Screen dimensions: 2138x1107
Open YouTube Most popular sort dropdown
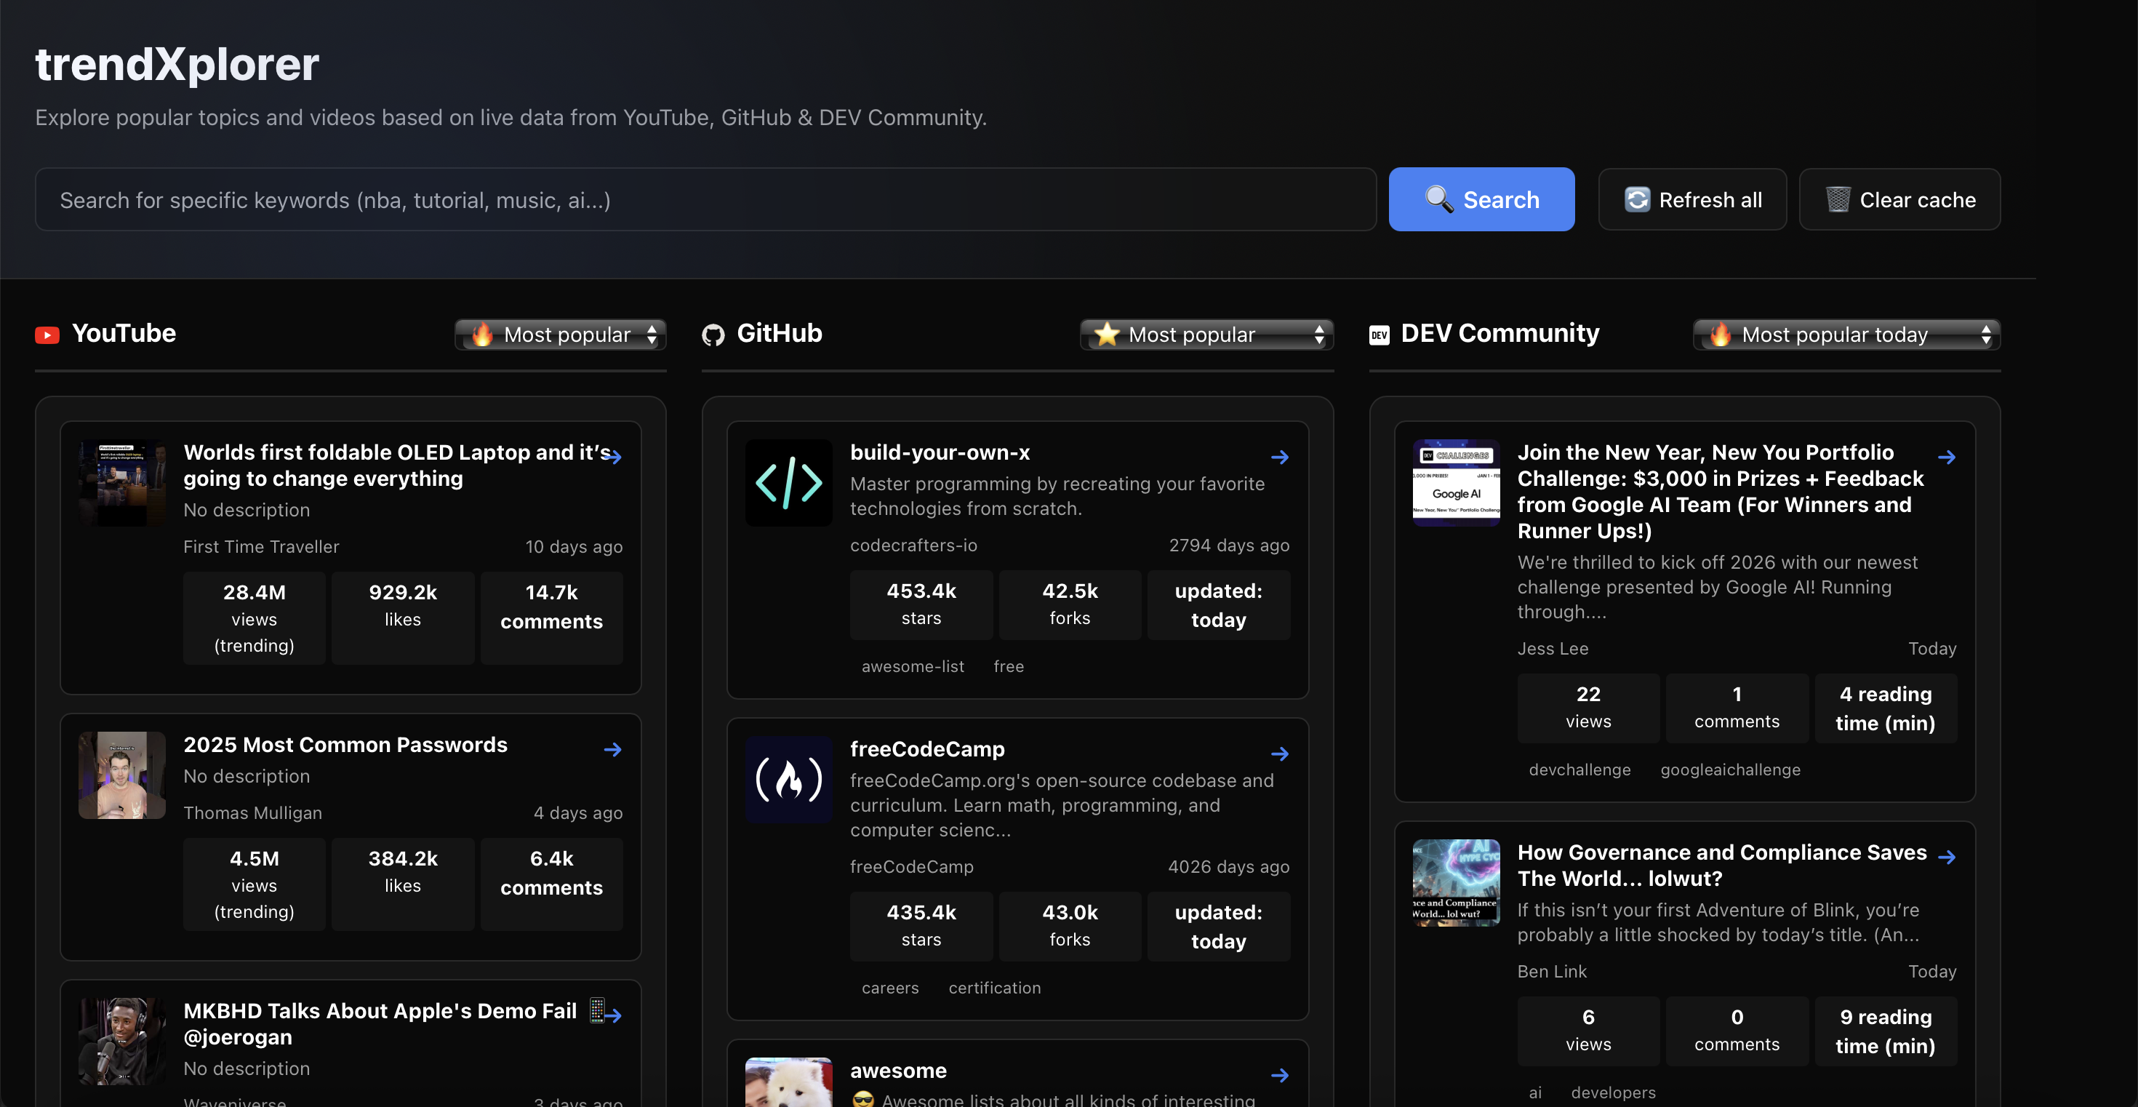(561, 335)
